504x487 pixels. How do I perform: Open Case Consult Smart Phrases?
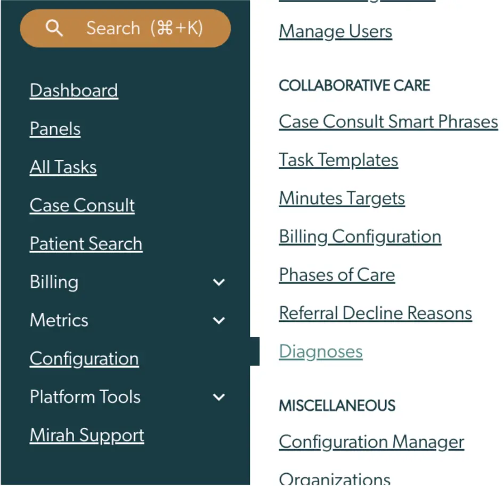pyautogui.click(x=388, y=121)
